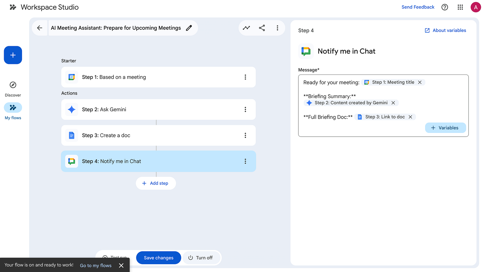Viewport: 483px width, 272px height.
Task: Remove Content created by Gemini variable chip
Action: (393, 103)
